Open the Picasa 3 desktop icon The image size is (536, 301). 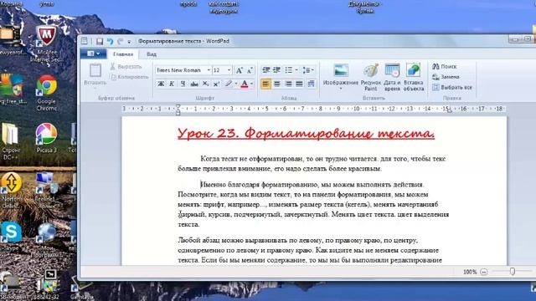coord(47,138)
